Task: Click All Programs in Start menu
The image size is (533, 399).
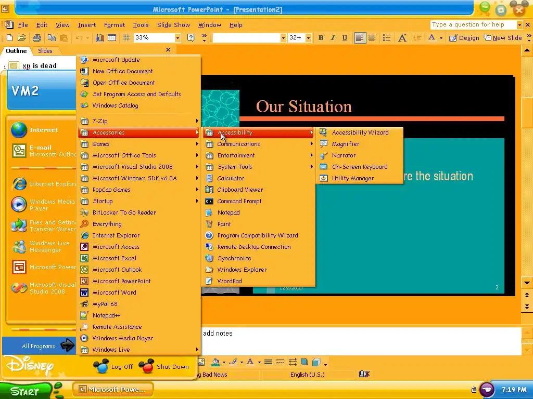Action: click(x=39, y=346)
